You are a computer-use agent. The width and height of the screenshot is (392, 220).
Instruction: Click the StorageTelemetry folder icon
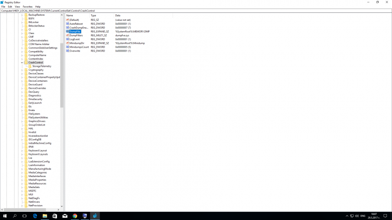30,66
